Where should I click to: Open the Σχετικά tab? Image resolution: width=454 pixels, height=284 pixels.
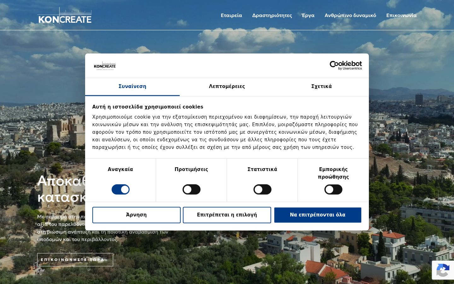[322, 87]
